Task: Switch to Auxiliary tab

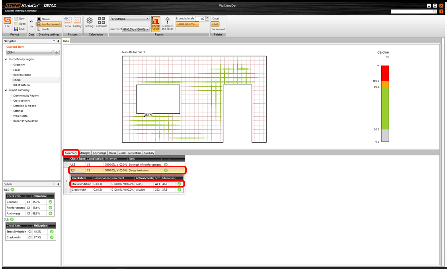Action: (149, 153)
